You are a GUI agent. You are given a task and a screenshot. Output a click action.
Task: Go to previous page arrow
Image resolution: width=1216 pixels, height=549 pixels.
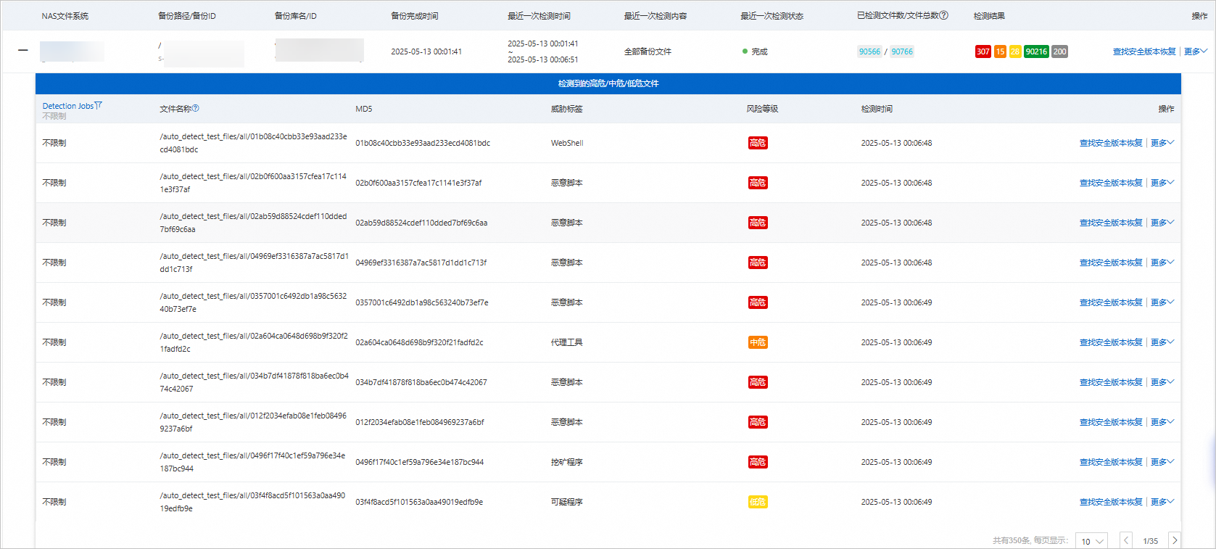pos(1126,540)
